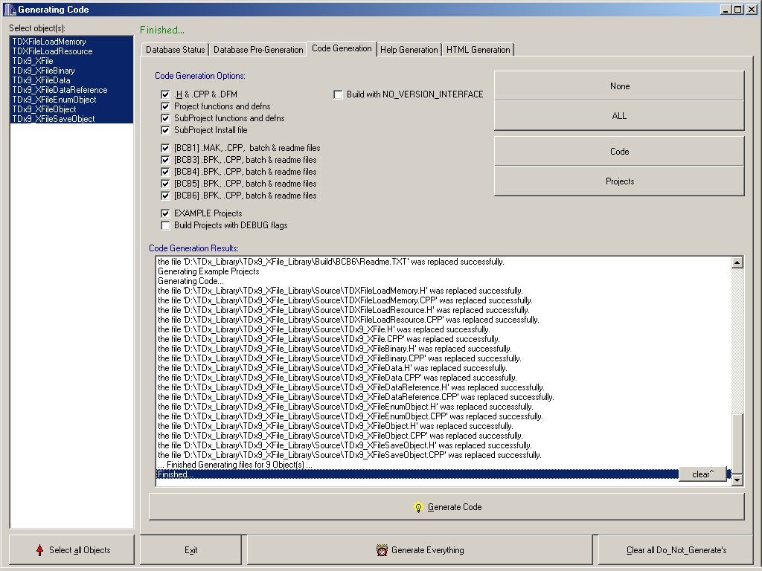
Task: Uncheck the EXAMPLE Projects checkbox
Action: (x=165, y=213)
